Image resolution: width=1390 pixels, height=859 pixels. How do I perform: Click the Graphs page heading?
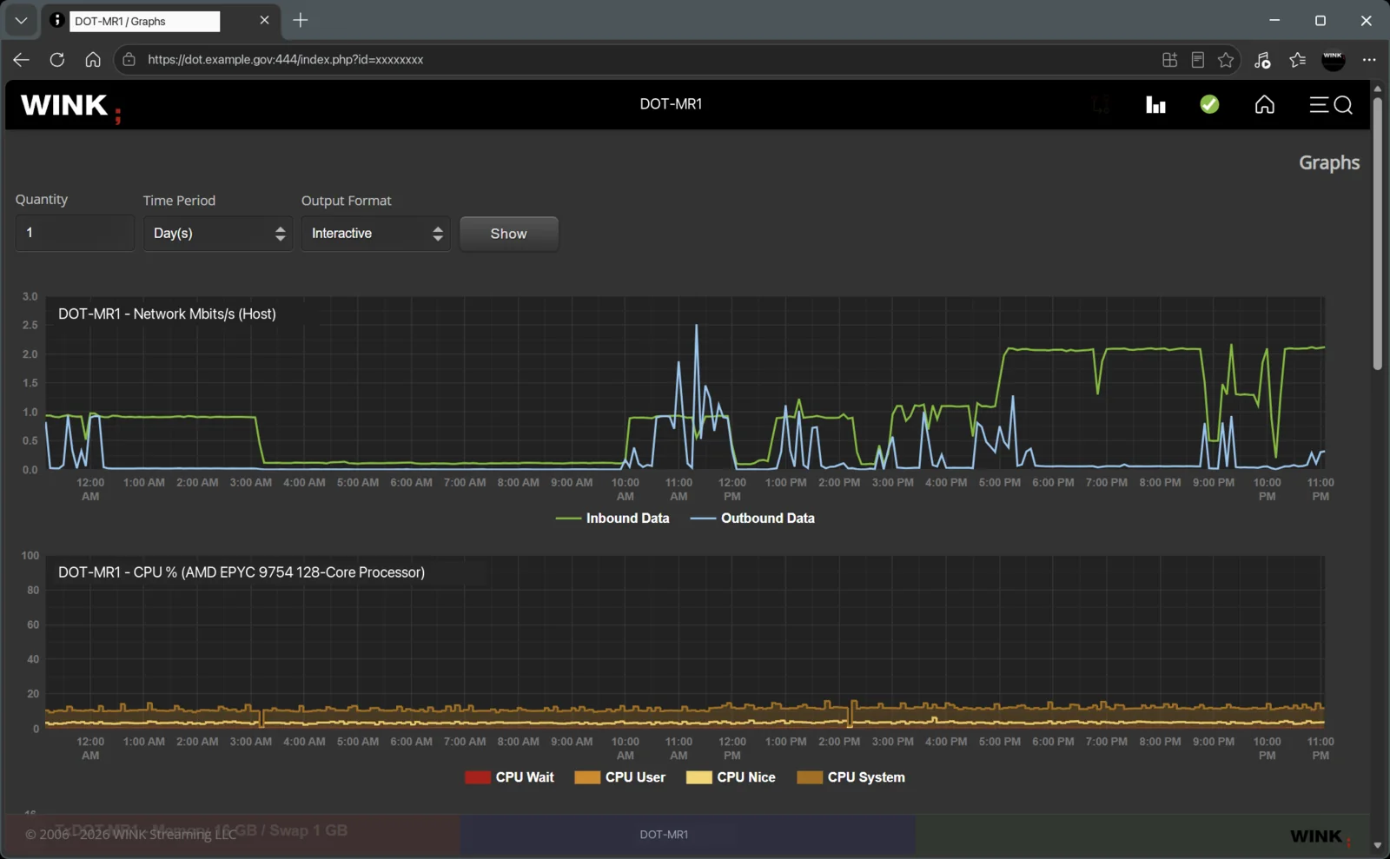coord(1329,162)
